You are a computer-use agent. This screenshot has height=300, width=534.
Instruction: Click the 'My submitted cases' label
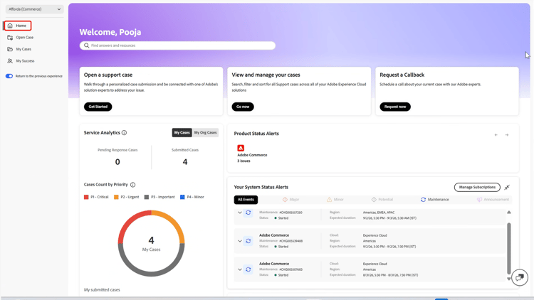click(x=102, y=290)
